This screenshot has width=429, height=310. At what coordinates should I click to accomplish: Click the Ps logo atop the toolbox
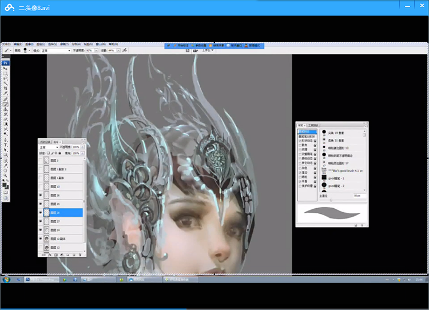click(6, 63)
